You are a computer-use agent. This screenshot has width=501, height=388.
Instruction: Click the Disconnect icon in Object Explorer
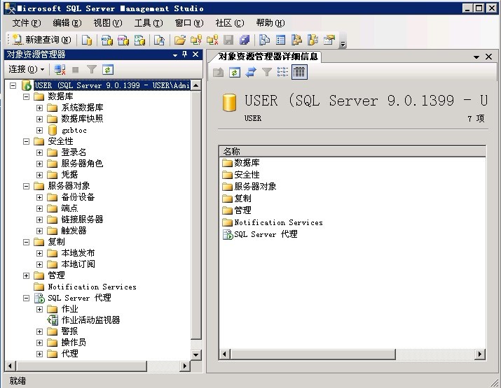(x=60, y=69)
